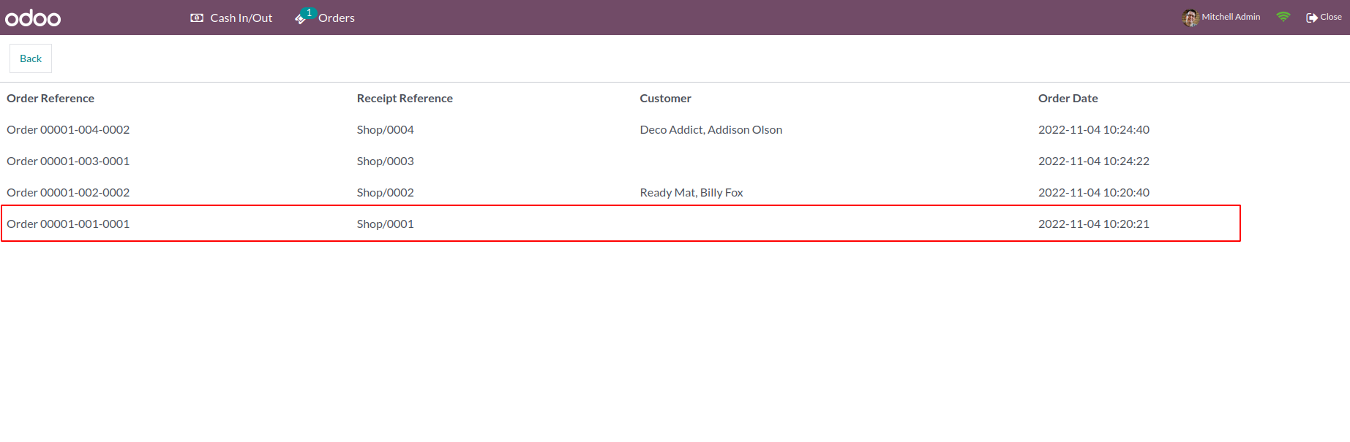Viewport: 1350px width, 442px height.
Task: Select highlighted Order 00001-001-0001 row
Action: click(x=620, y=224)
